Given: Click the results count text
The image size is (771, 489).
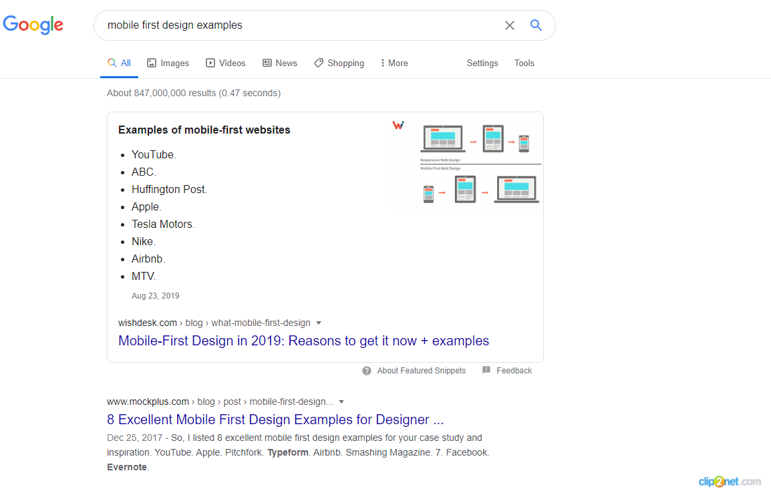Looking at the screenshot, I should (194, 93).
